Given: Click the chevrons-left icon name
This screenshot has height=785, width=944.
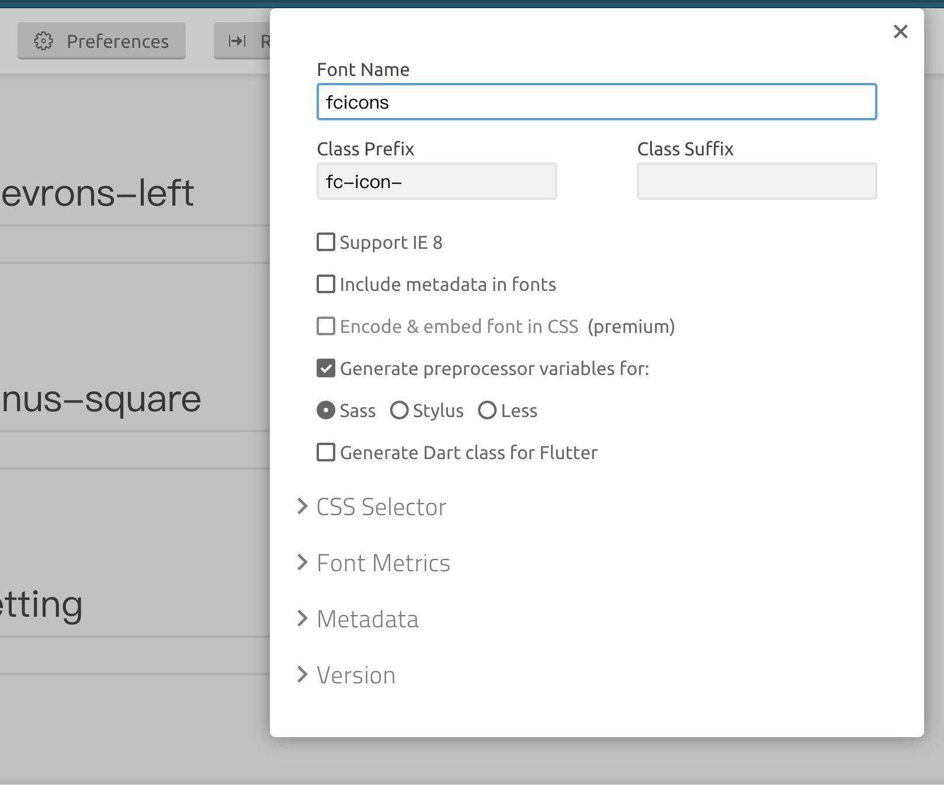Looking at the screenshot, I should pos(97,193).
